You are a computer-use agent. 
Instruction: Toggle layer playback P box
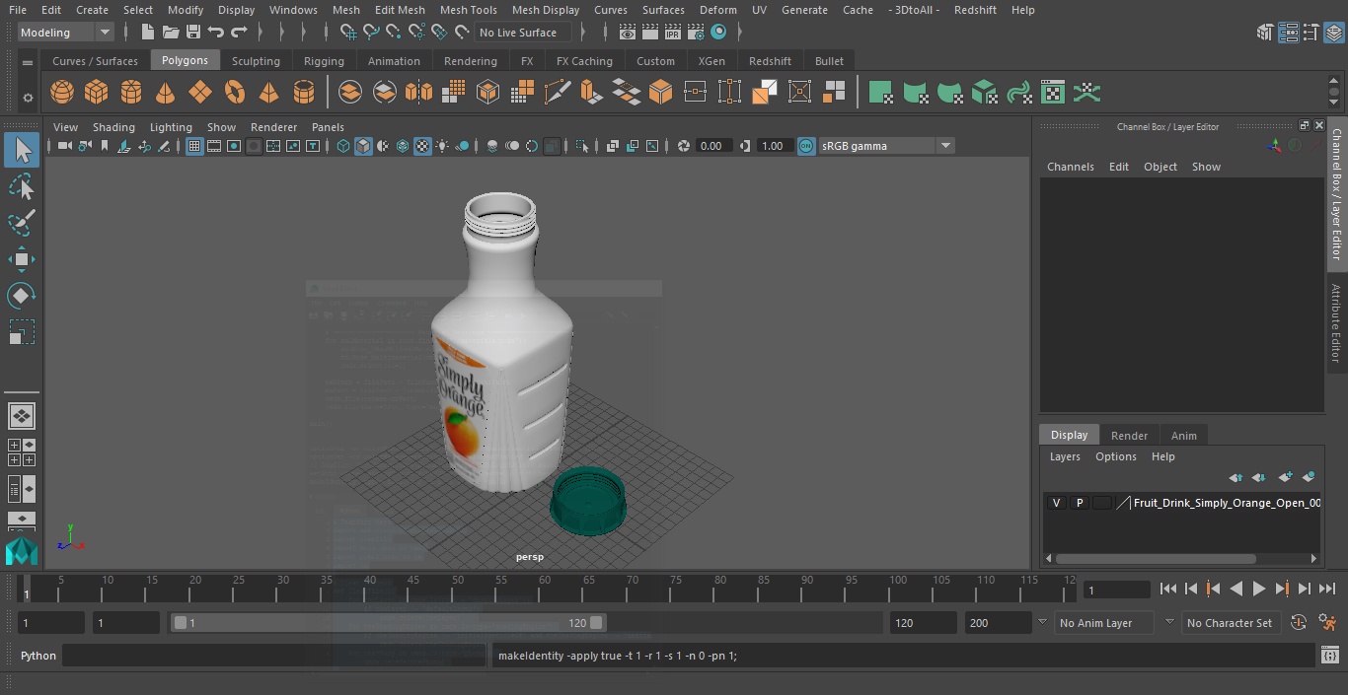pyautogui.click(x=1079, y=503)
